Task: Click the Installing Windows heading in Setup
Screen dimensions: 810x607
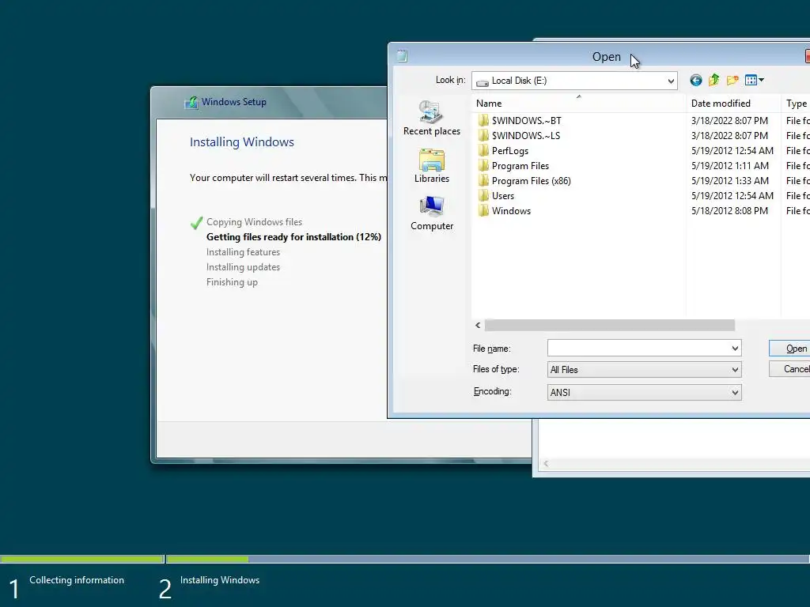Action: tap(242, 142)
